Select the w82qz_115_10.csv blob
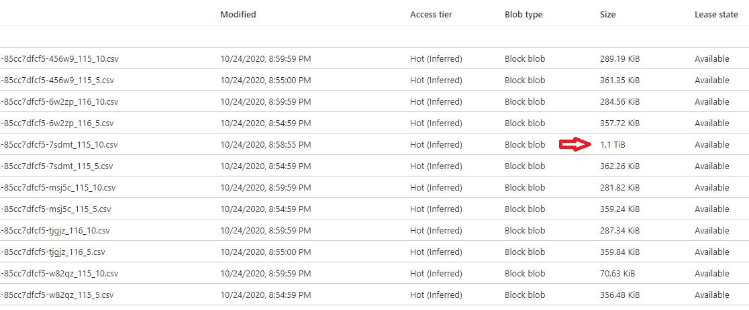749x310 pixels. pos(59,274)
